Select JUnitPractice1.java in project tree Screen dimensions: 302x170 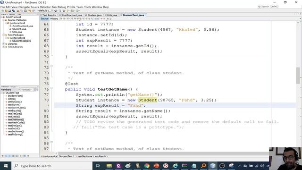(23, 26)
